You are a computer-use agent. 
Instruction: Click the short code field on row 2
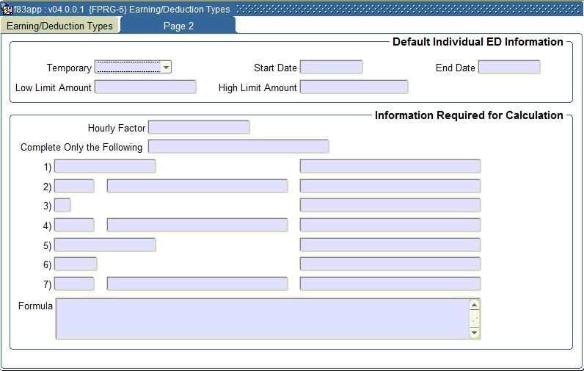[x=74, y=187]
